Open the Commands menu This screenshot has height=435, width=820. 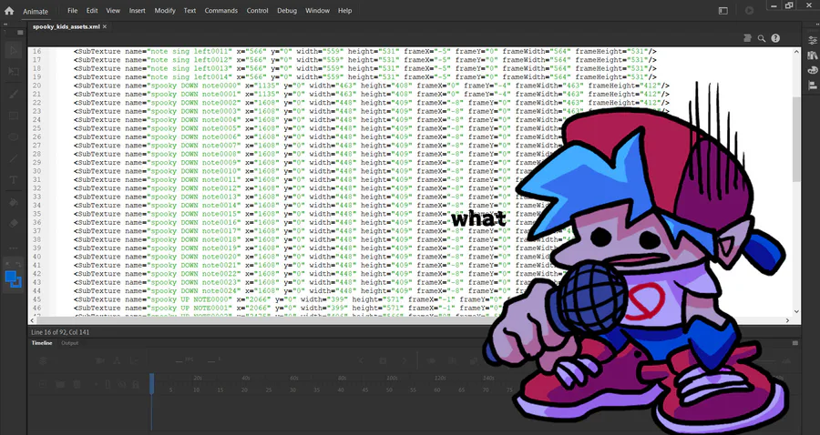(221, 10)
